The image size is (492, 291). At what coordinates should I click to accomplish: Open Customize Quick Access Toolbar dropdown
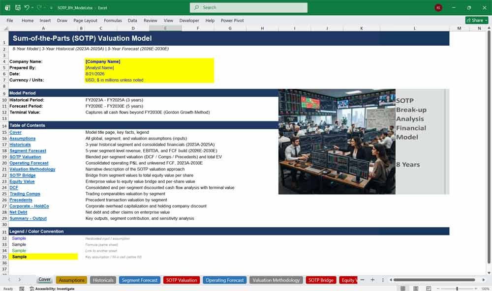[51, 8]
